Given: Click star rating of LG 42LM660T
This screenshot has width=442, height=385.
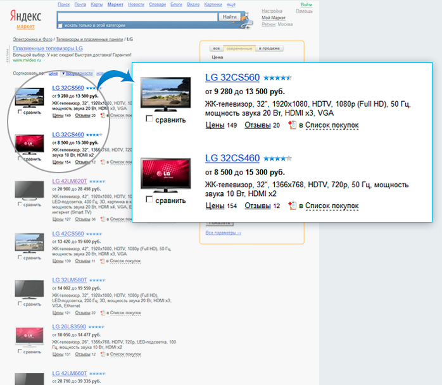Looking at the screenshot, I should point(98,374).
